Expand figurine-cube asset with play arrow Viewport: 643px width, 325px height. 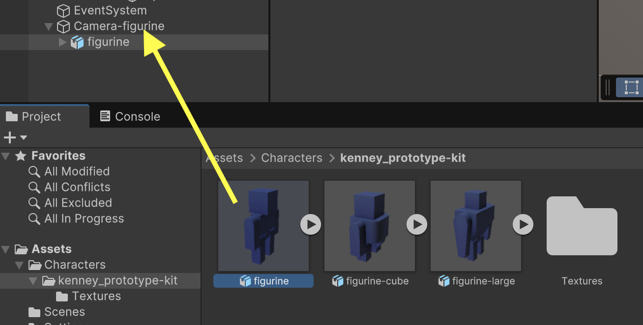[417, 224]
